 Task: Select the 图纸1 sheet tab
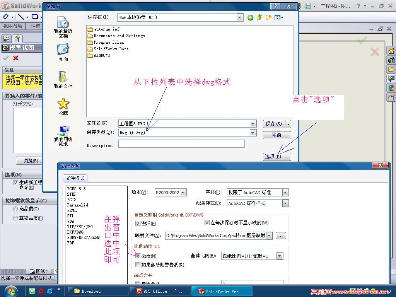click(39, 271)
